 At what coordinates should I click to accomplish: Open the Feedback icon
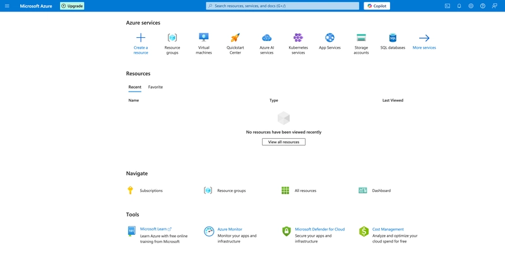(494, 6)
